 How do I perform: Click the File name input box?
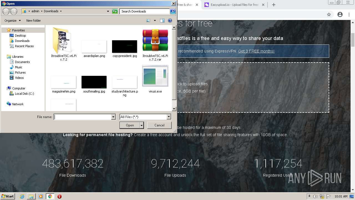(82, 117)
